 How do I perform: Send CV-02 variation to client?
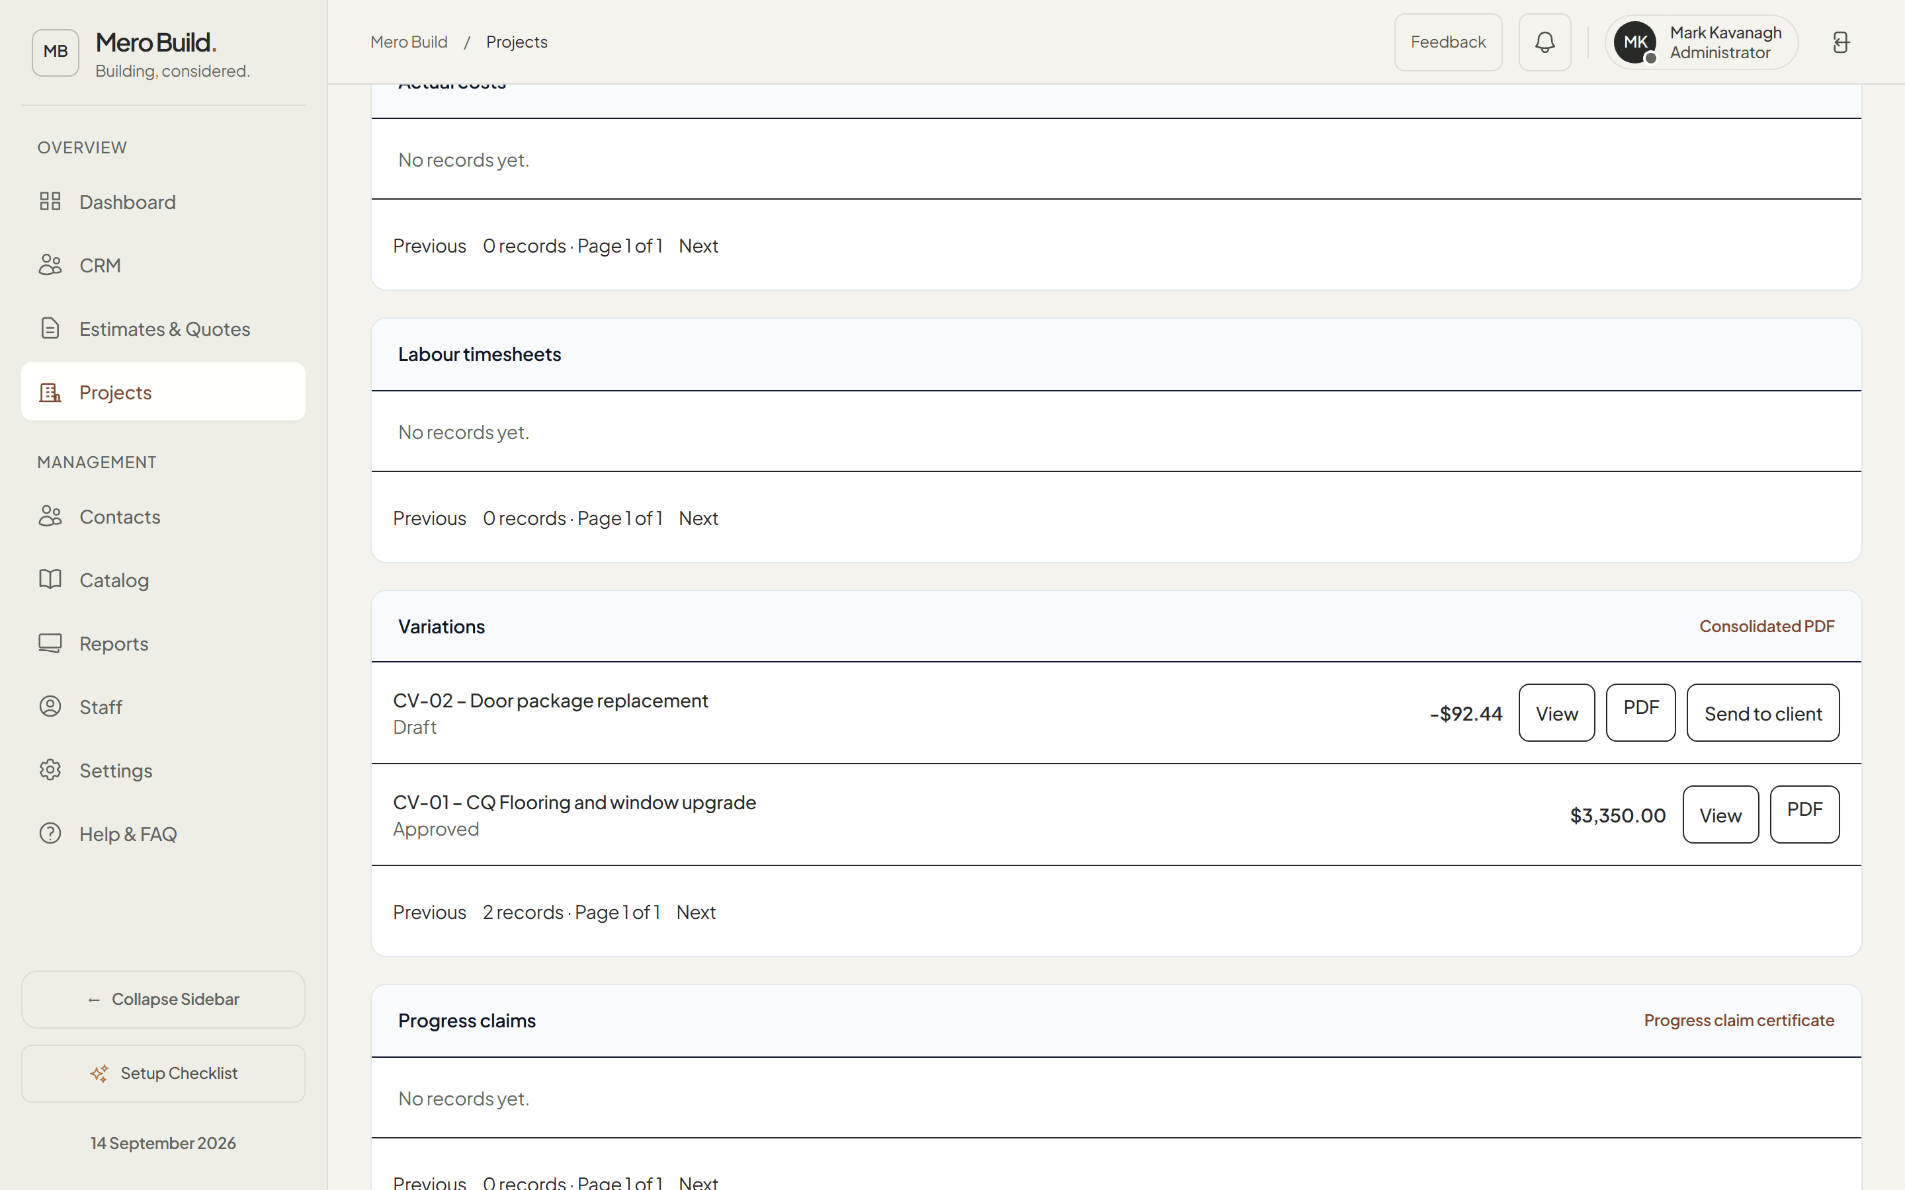click(x=1763, y=713)
